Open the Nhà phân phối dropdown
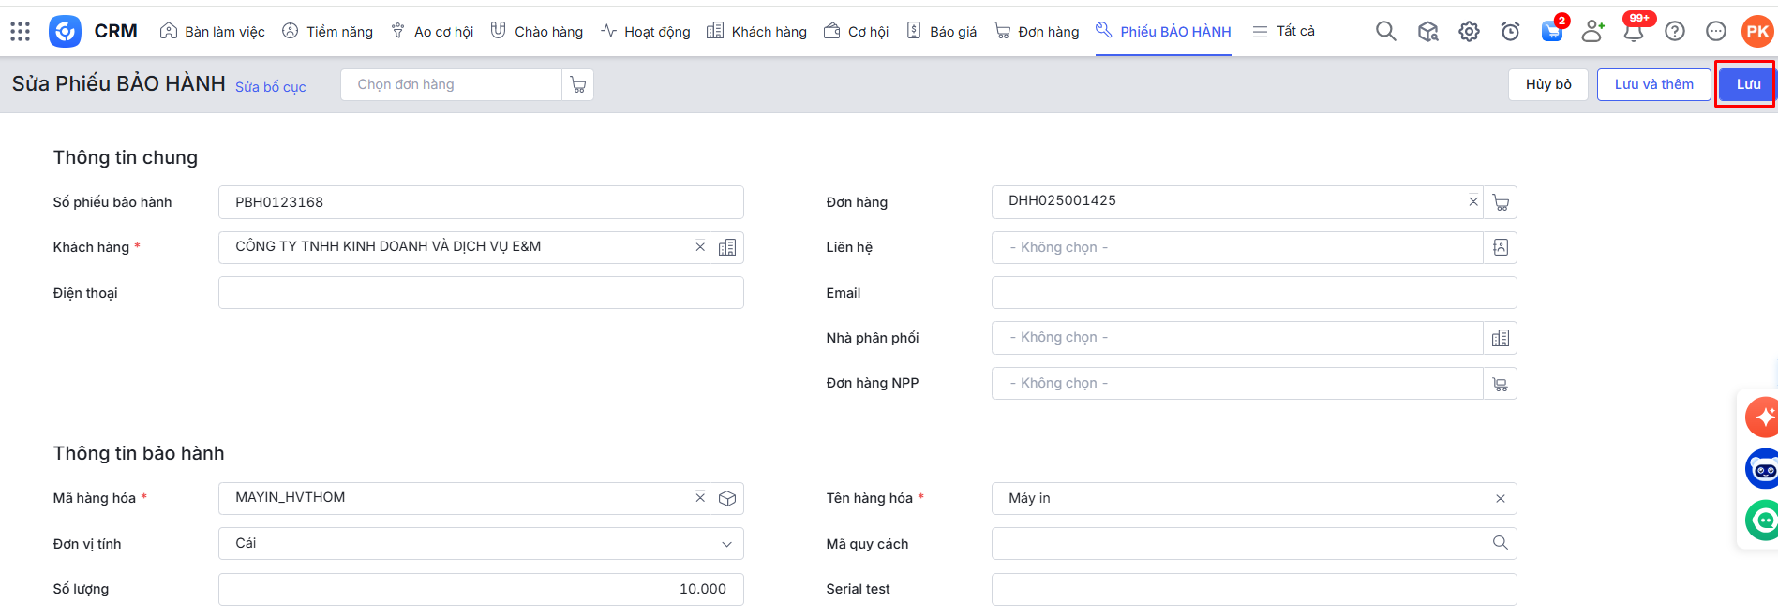The width and height of the screenshot is (1778, 616). coord(1236,338)
